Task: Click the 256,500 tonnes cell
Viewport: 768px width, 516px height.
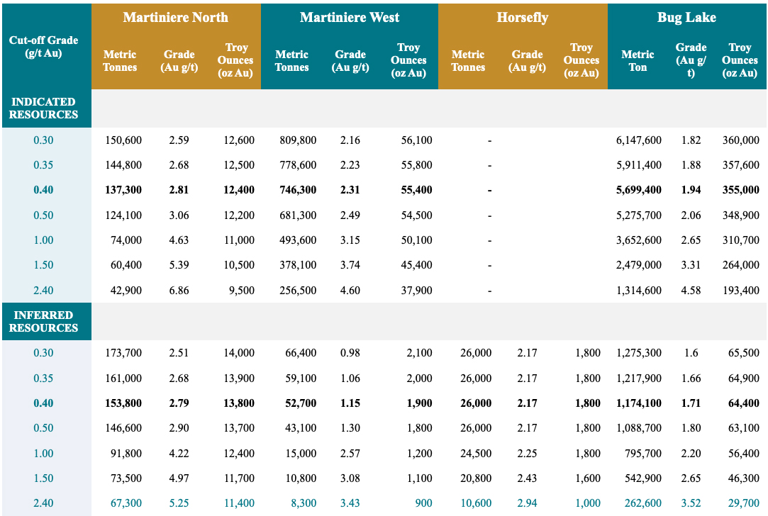Action: (298, 291)
